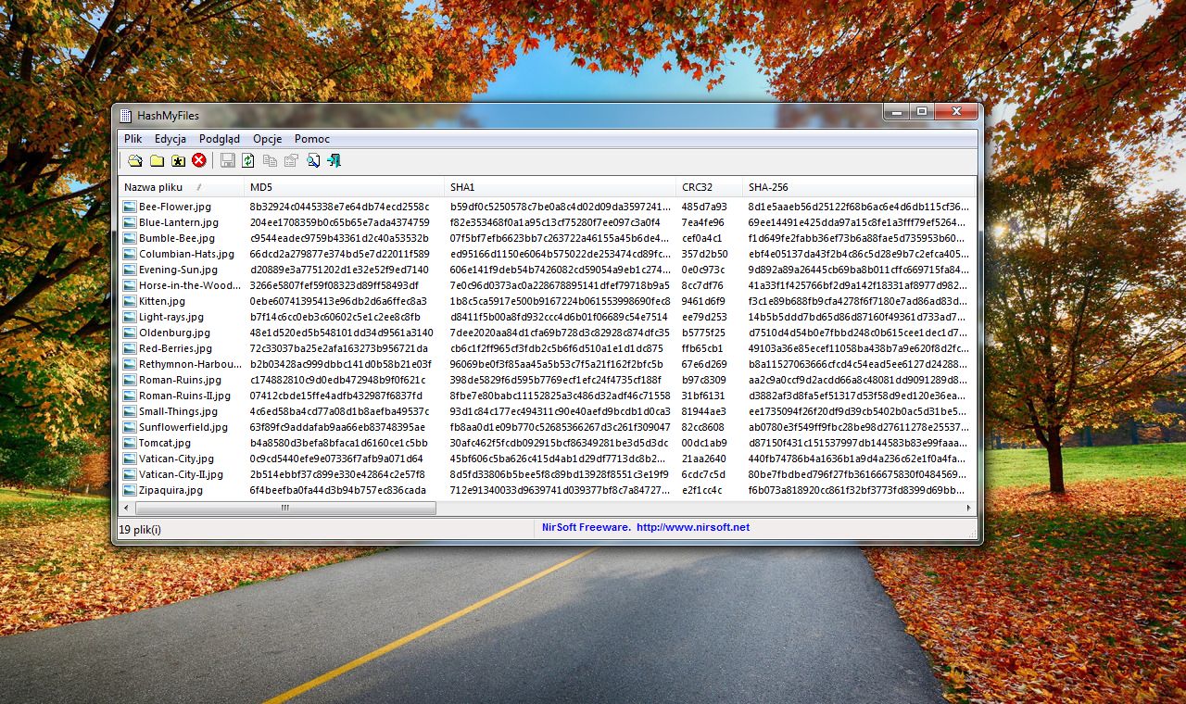The height and width of the screenshot is (704, 1186).
Task: Sort by the MD5 column header
Action: pyautogui.click(x=344, y=187)
